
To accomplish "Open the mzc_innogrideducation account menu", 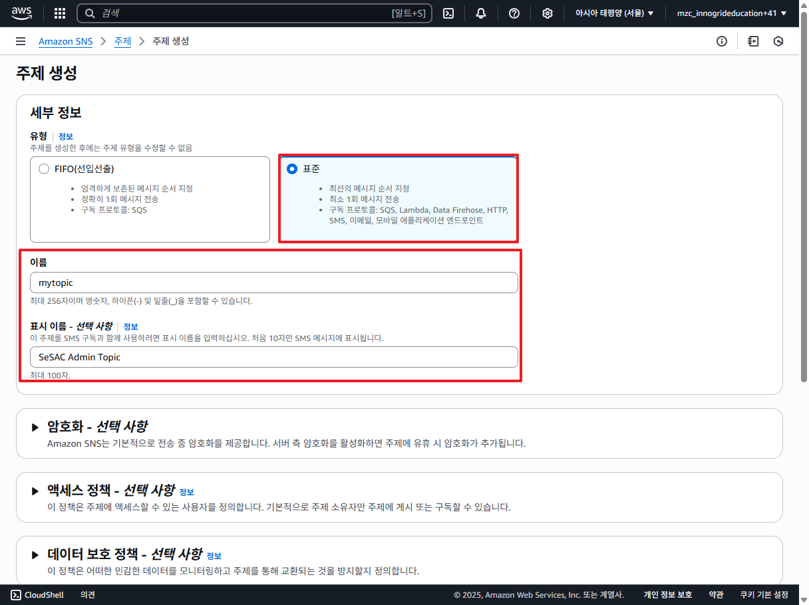I will 732,13.
